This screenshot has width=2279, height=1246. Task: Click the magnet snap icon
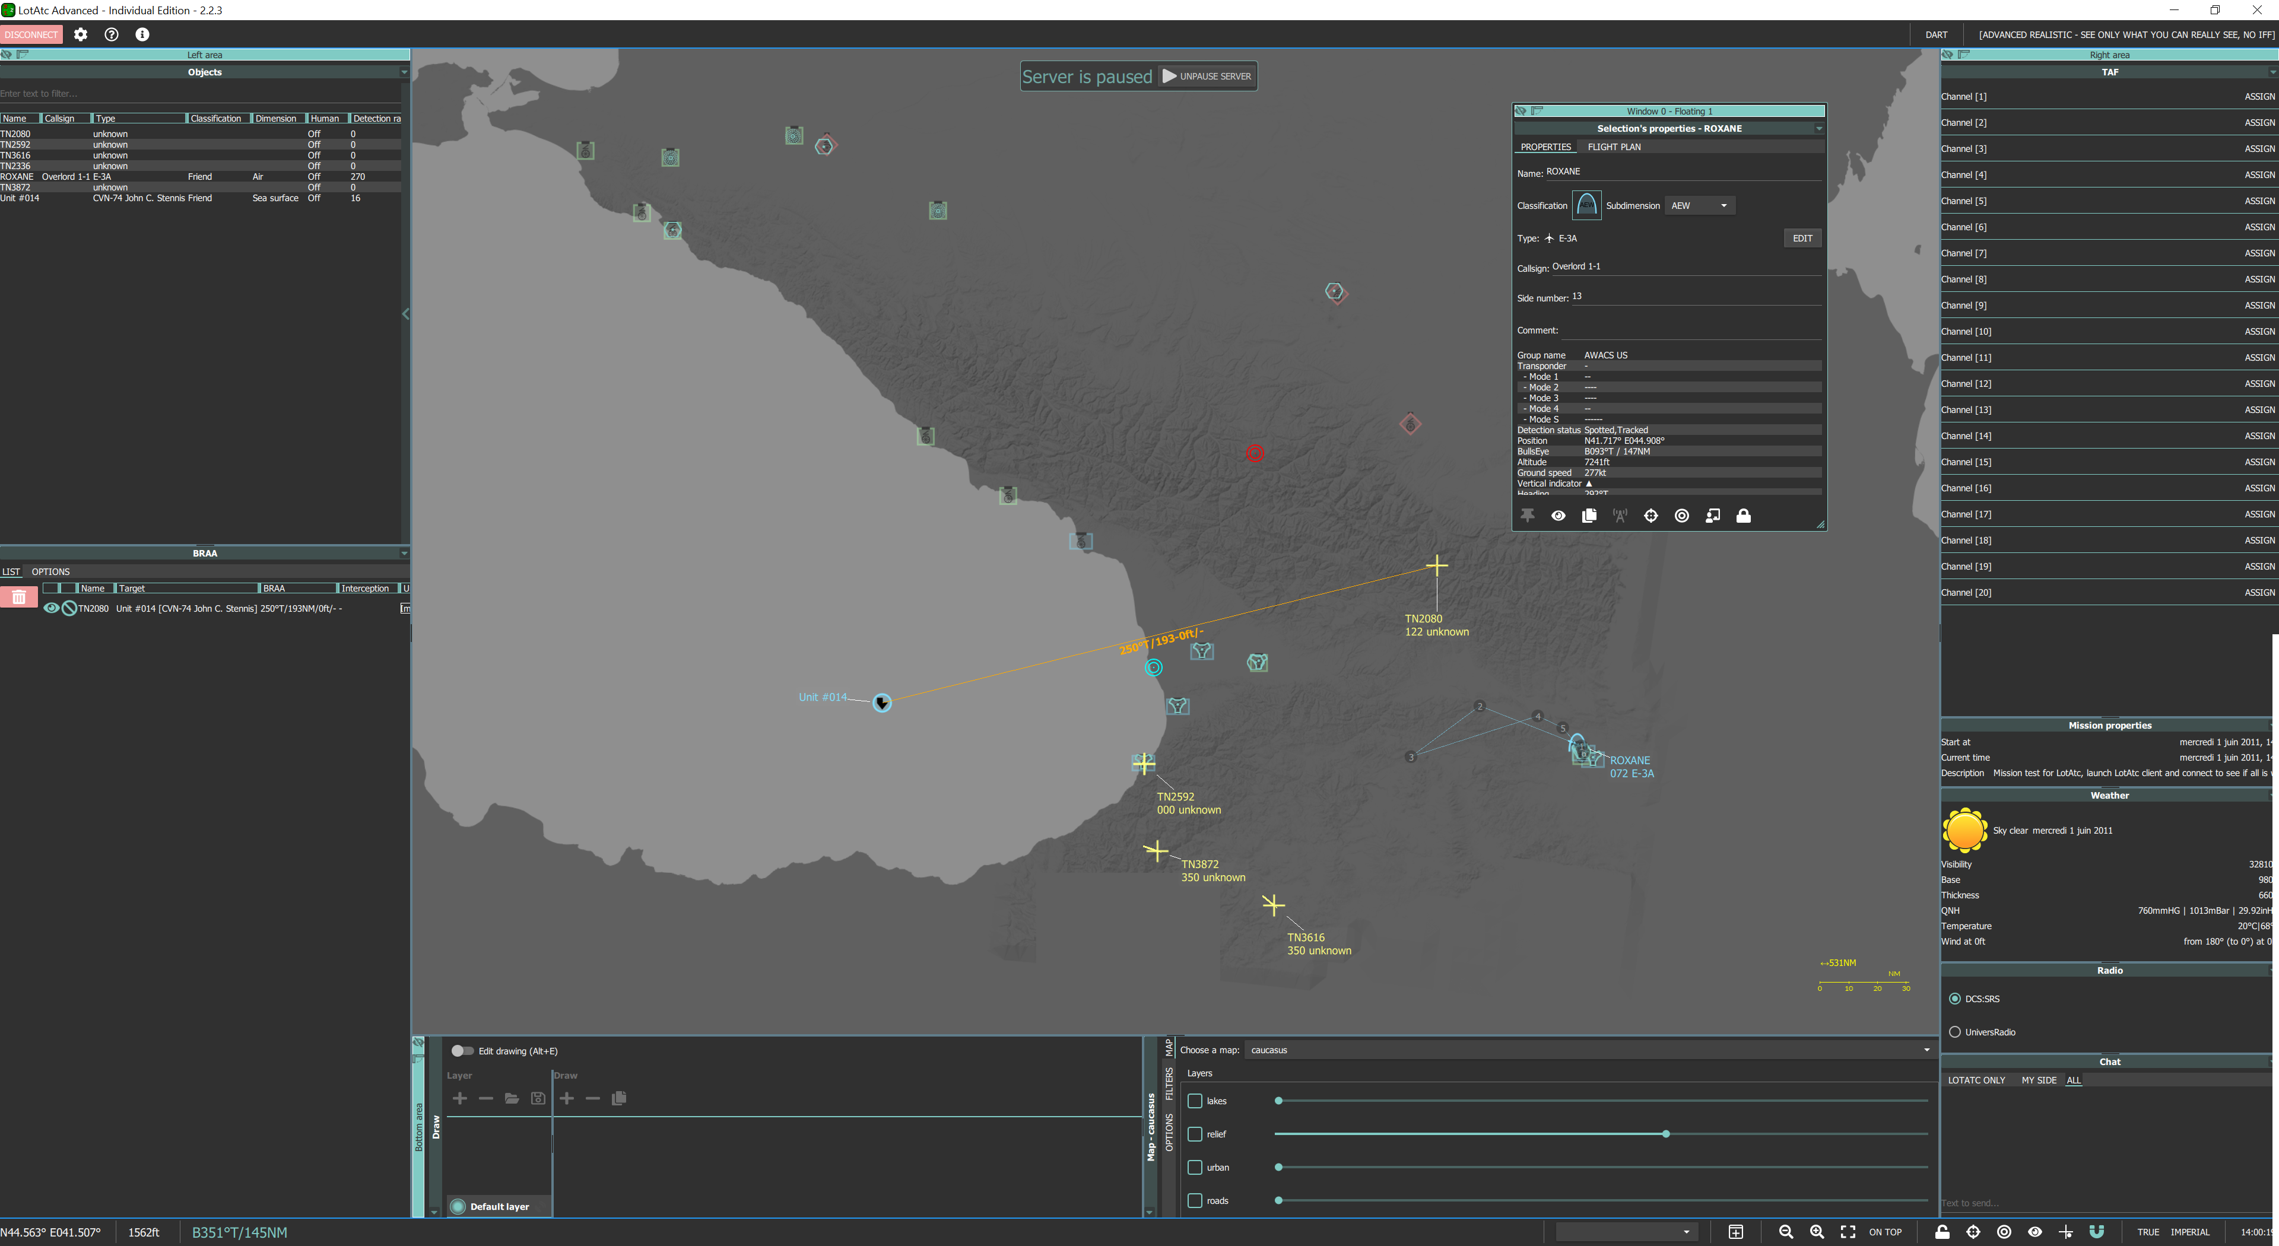pos(2096,1232)
